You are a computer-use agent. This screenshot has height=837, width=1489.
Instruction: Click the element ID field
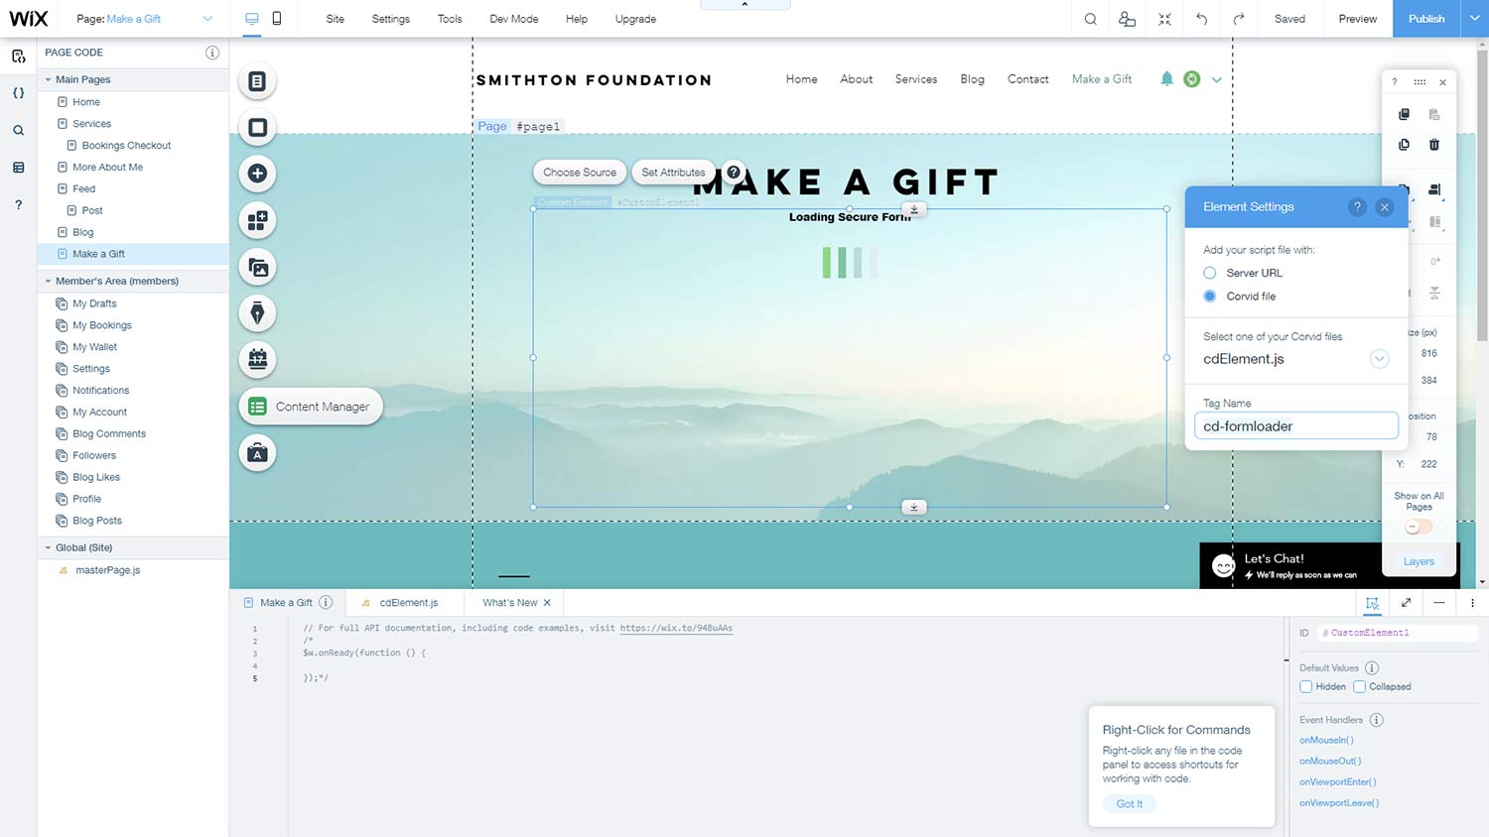click(x=1398, y=633)
